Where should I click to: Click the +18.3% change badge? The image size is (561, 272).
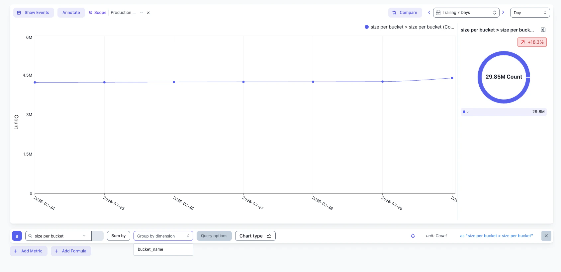tap(532, 42)
